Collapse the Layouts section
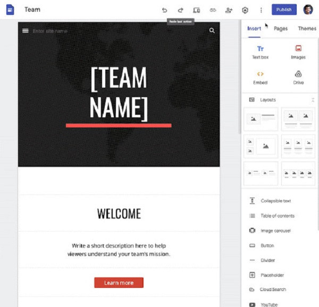Screen dimensions: 319x307 click(313, 100)
